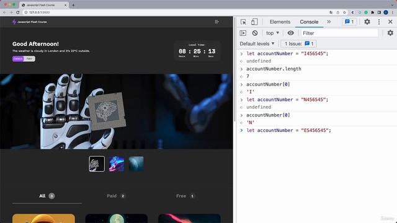Open the issues counter badge in DevTools header
The image size is (397, 223).
[349, 22]
